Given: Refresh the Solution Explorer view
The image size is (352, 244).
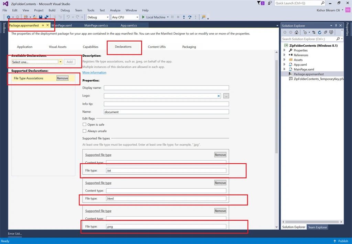Looking at the screenshot, I should pyautogui.click(x=319, y=32).
